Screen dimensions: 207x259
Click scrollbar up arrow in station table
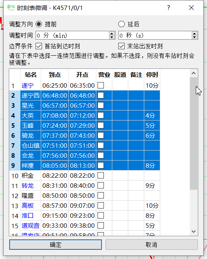point(194,73)
